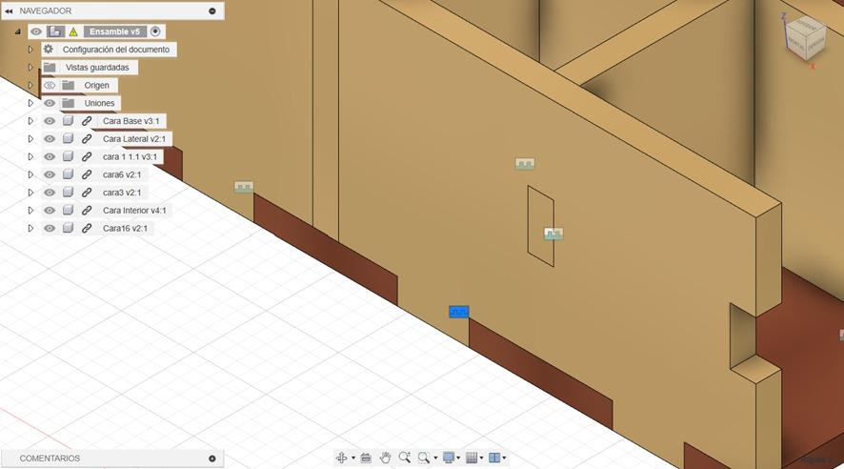
Task: Open the Viewports layout icon
Action: (494, 458)
